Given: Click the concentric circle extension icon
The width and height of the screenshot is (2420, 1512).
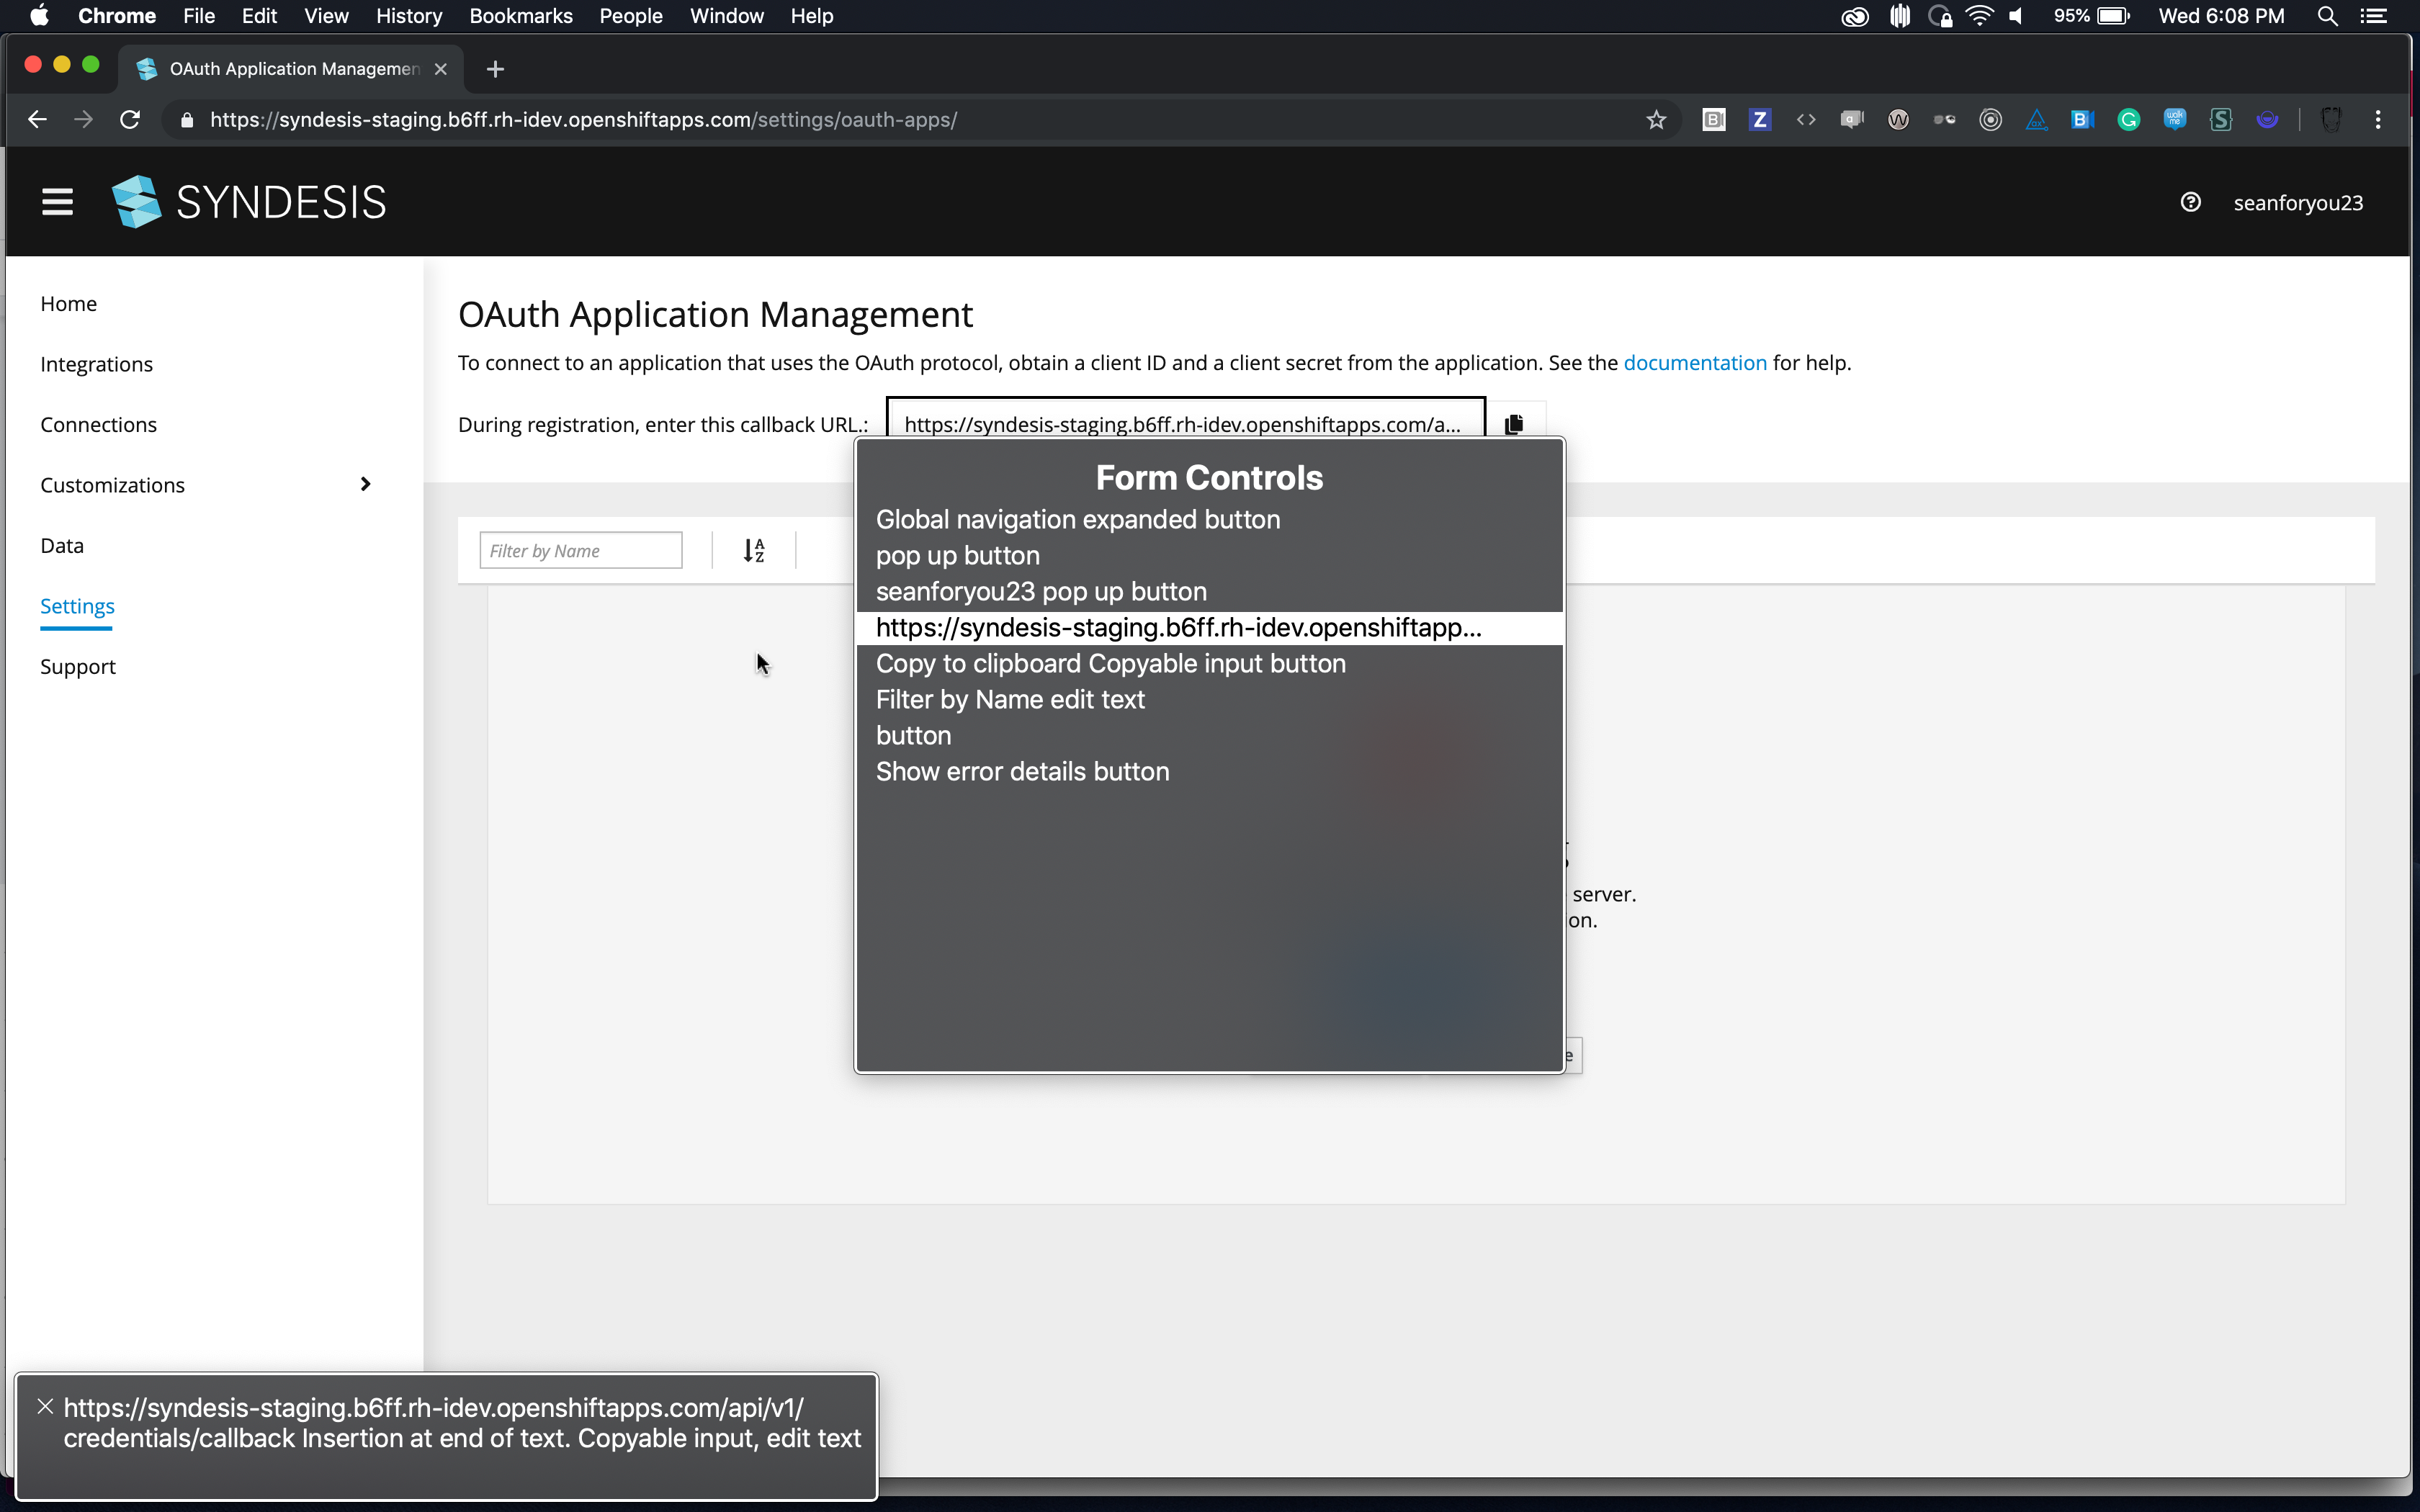Looking at the screenshot, I should pyautogui.click(x=1990, y=119).
